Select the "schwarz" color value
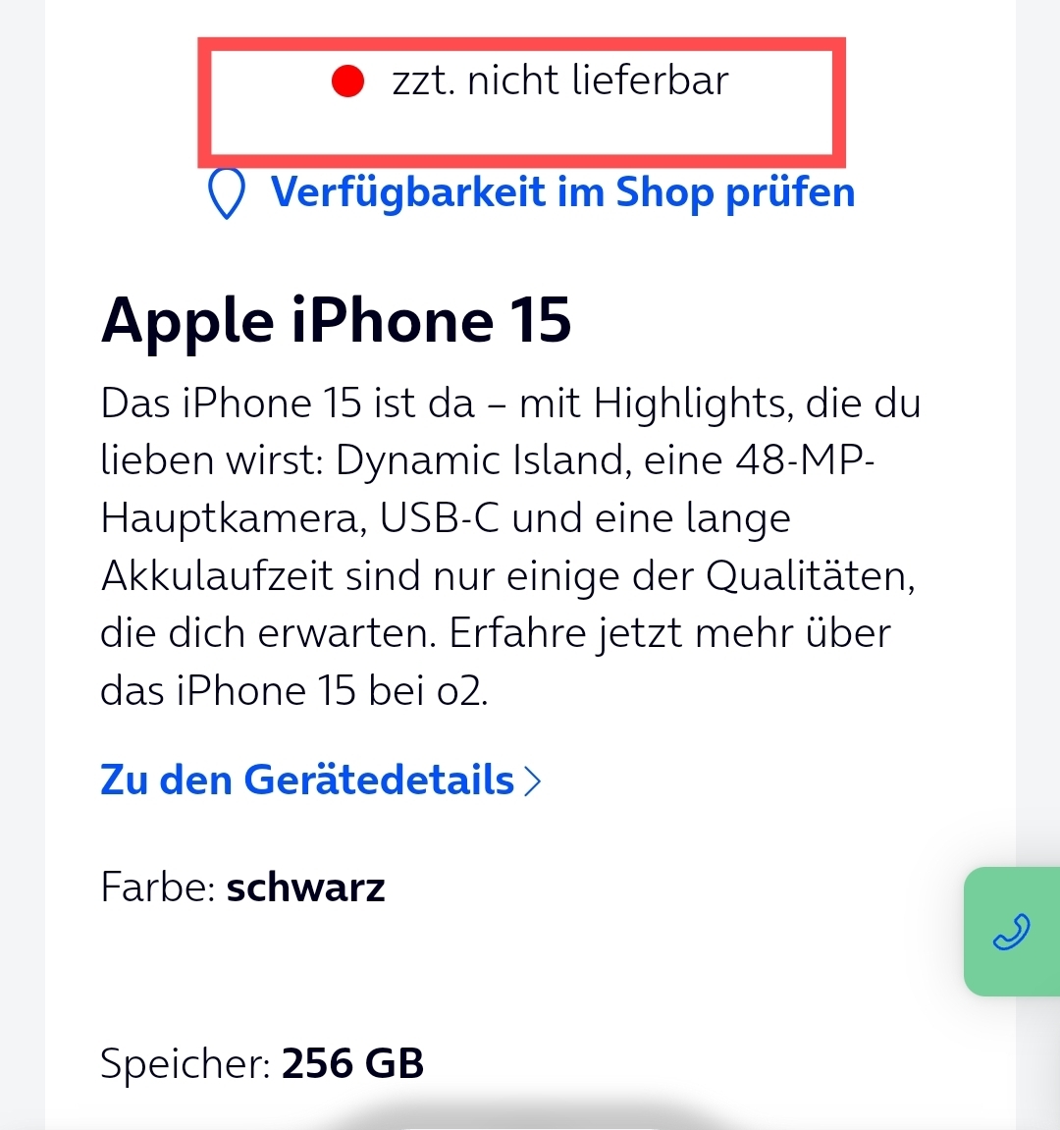The width and height of the screenshot is (1060, 1130). pyautogui.click(x=305, y=888)
